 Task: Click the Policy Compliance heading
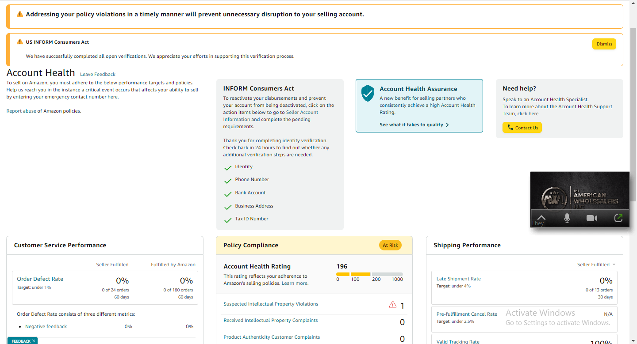pos(251,245)
